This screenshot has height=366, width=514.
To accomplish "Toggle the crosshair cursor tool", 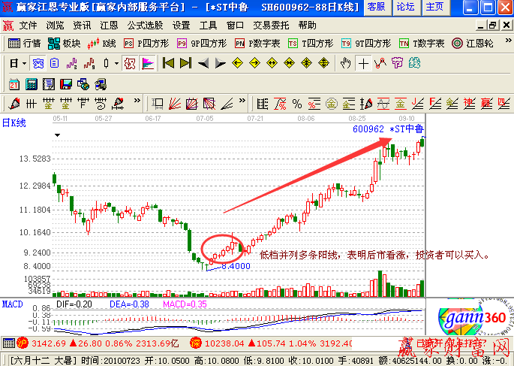I will point(364,63).
